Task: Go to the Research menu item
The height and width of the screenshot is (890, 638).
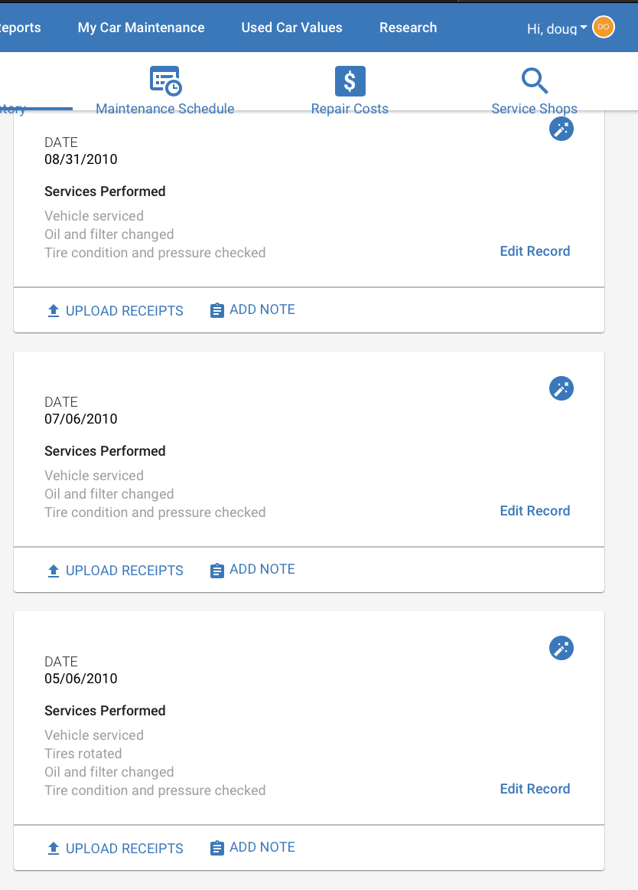Action: (409, 28)
